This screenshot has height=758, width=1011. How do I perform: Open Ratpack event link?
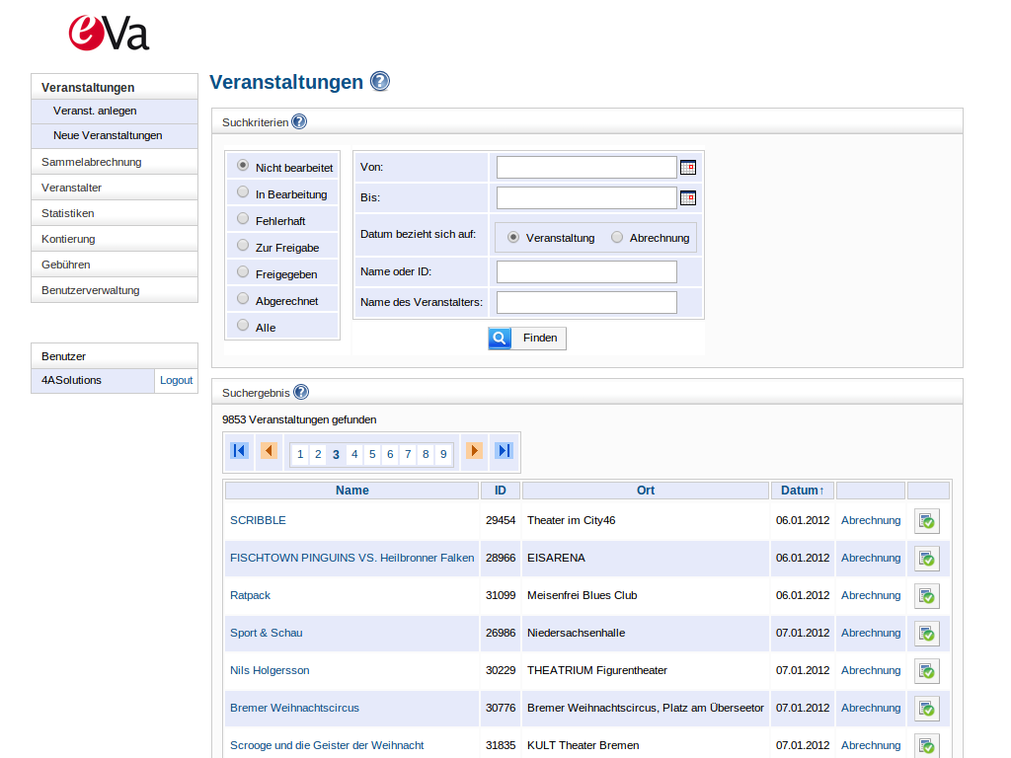pyautogui.click(x=250, y=595)
